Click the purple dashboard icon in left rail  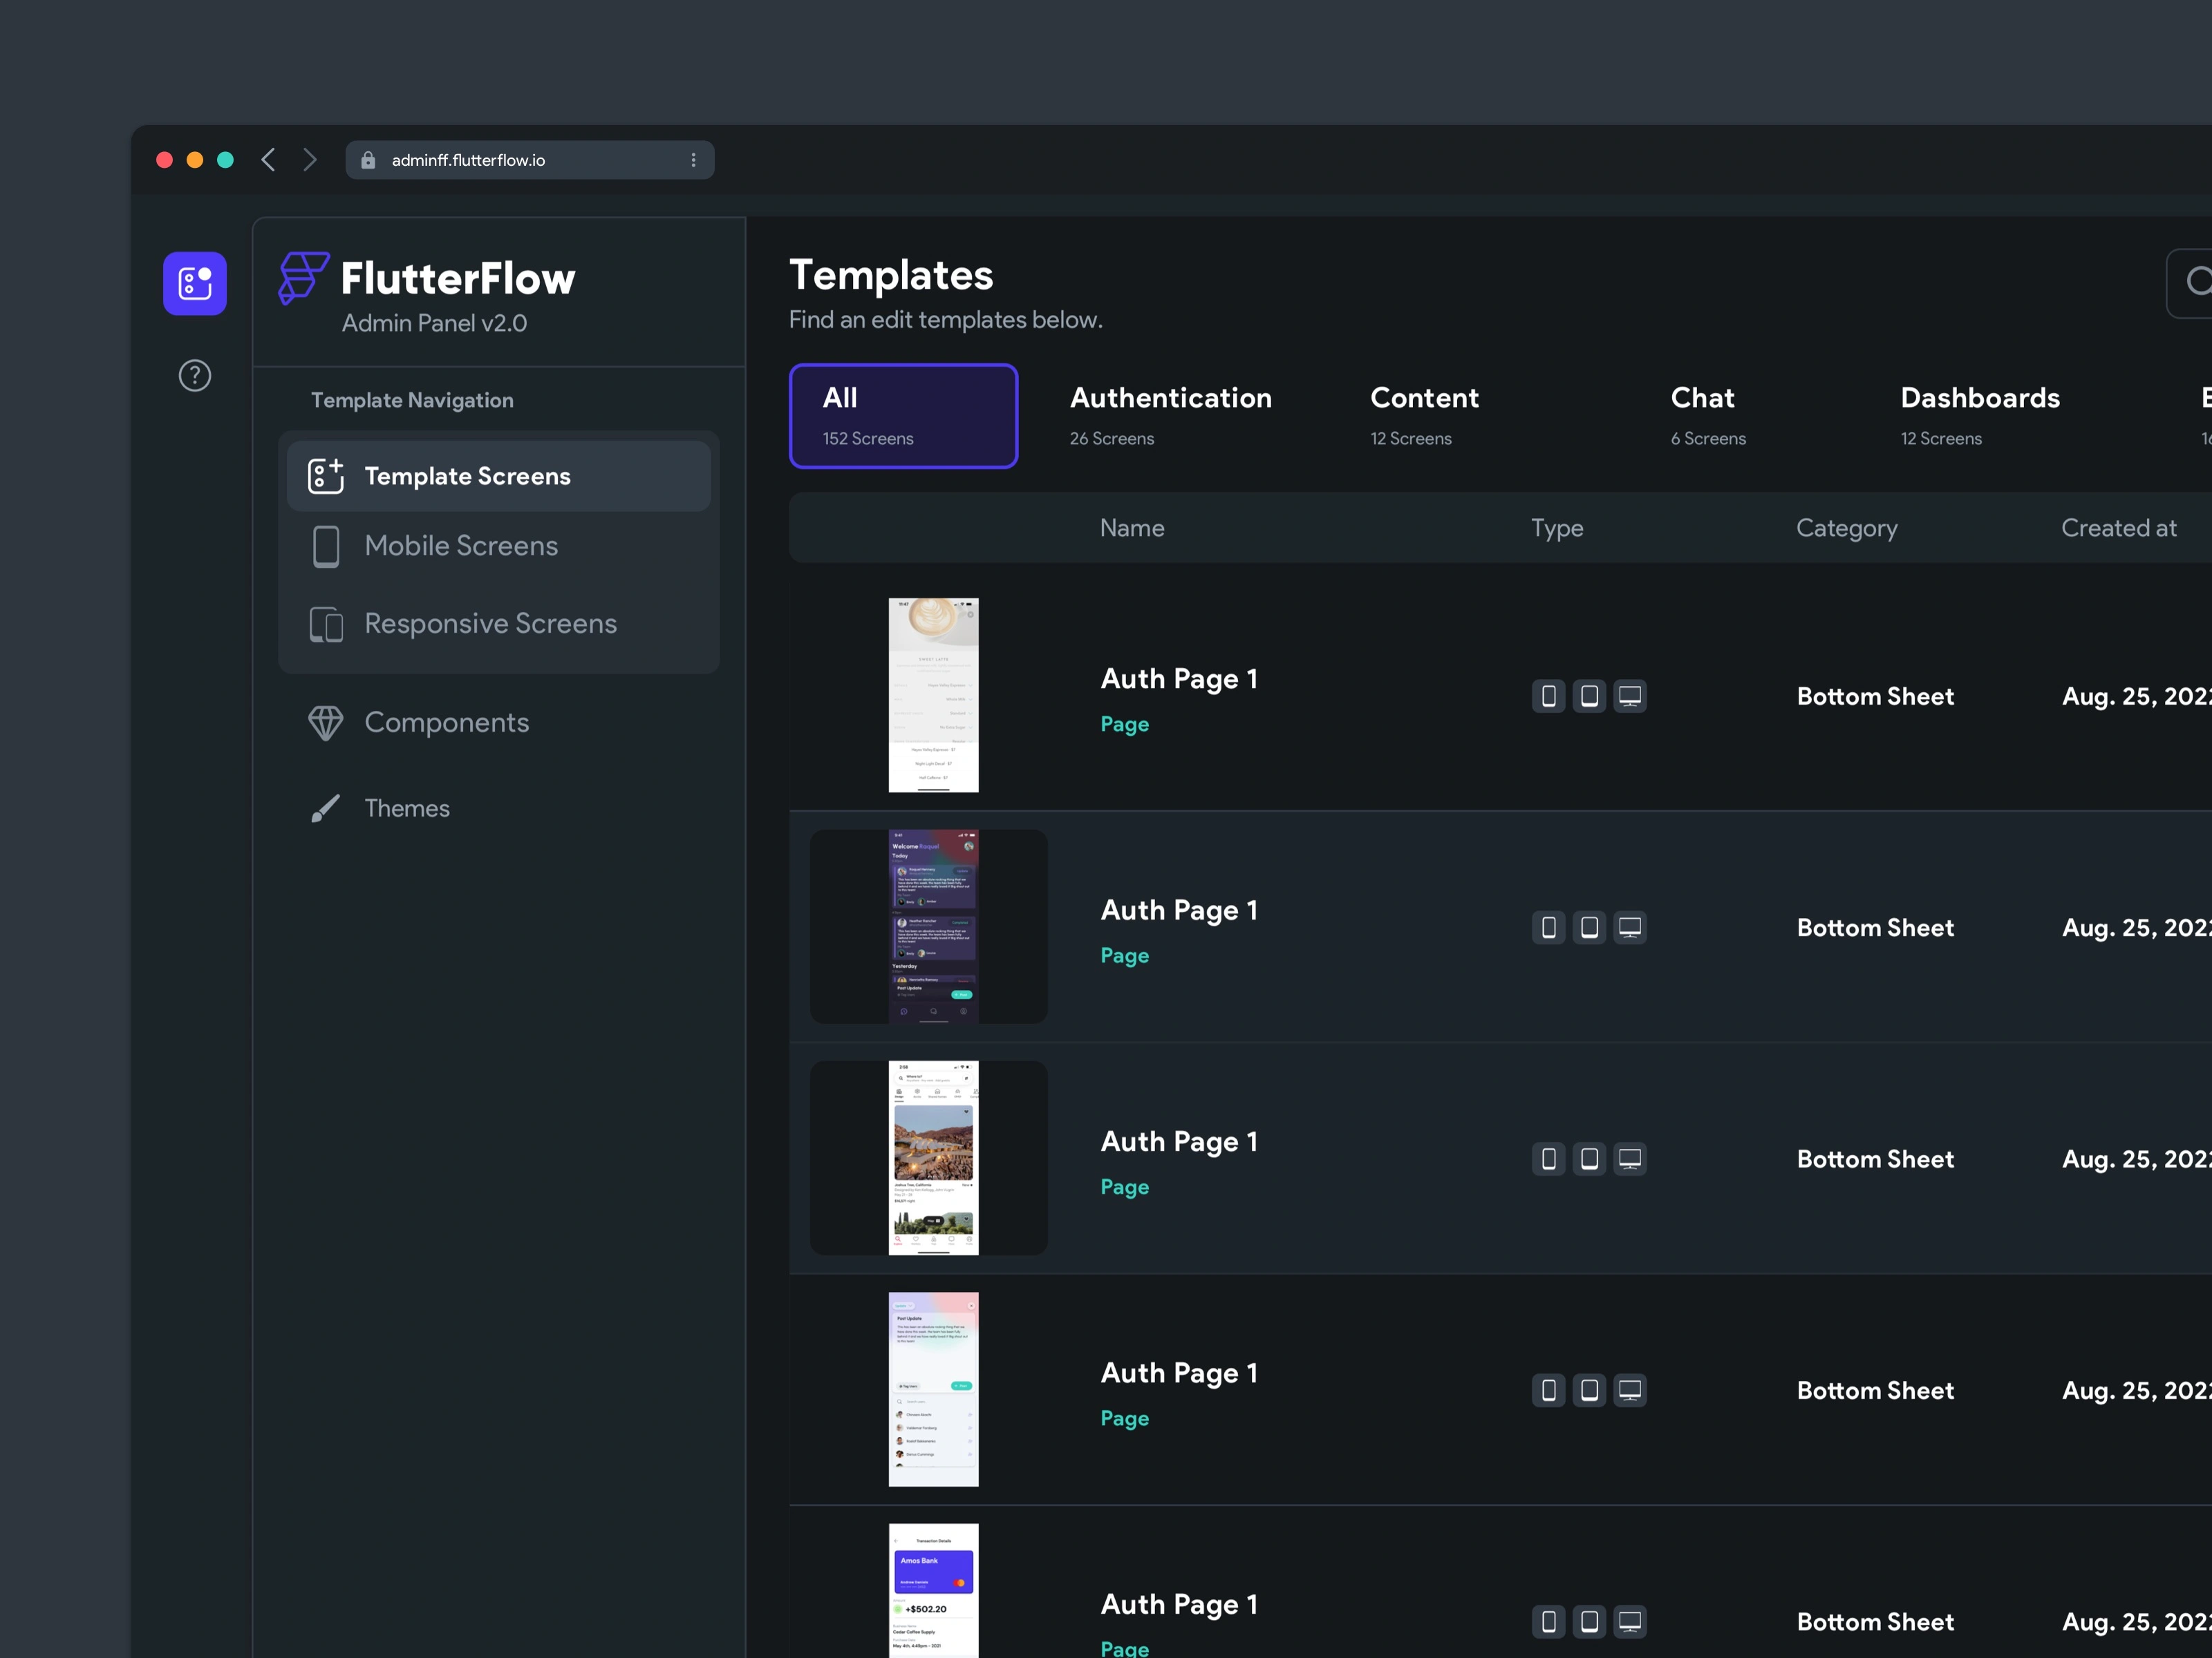tap(195, 283)
